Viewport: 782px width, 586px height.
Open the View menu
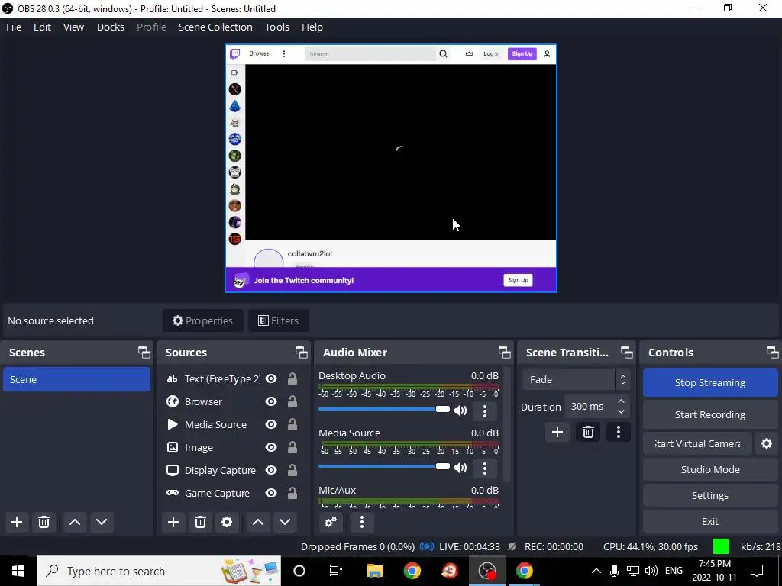click(73, 27)
